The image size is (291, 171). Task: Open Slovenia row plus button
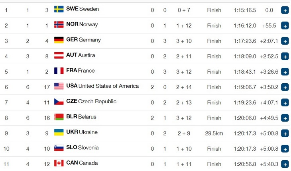(285, 149)
